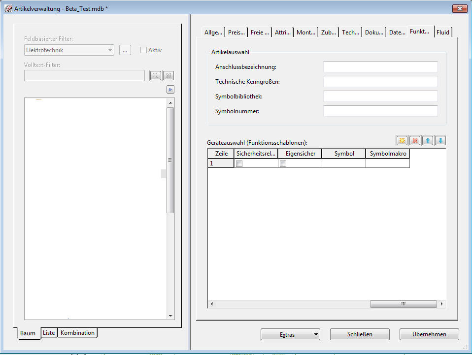Switch to the Preis... tab

[x=236, y=32]
